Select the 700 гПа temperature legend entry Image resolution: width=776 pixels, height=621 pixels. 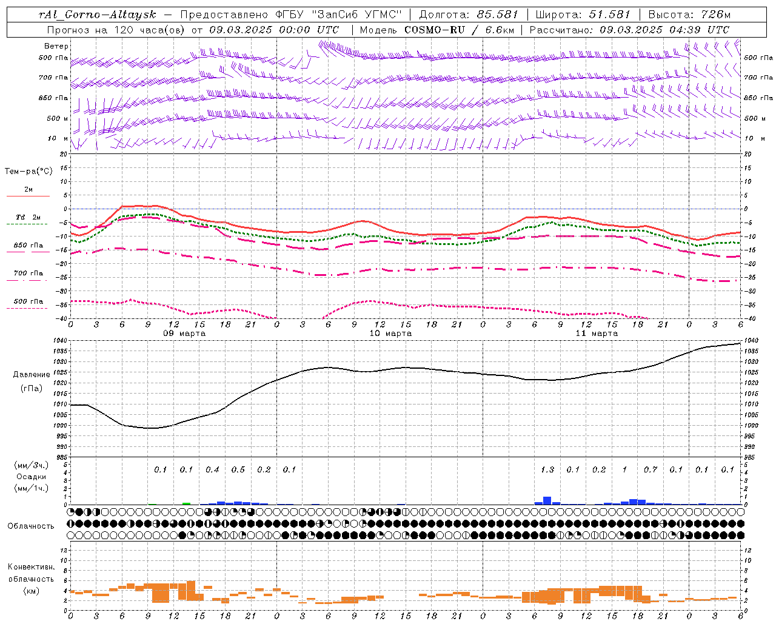coord(28,274)
